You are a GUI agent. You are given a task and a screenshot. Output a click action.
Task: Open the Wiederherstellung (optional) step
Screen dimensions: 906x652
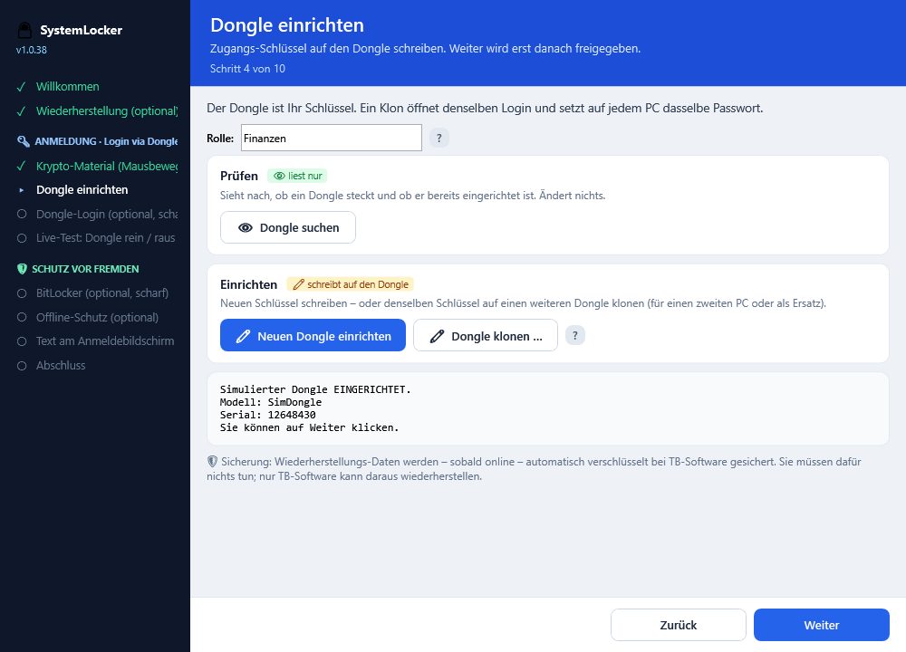click(107, 110)
